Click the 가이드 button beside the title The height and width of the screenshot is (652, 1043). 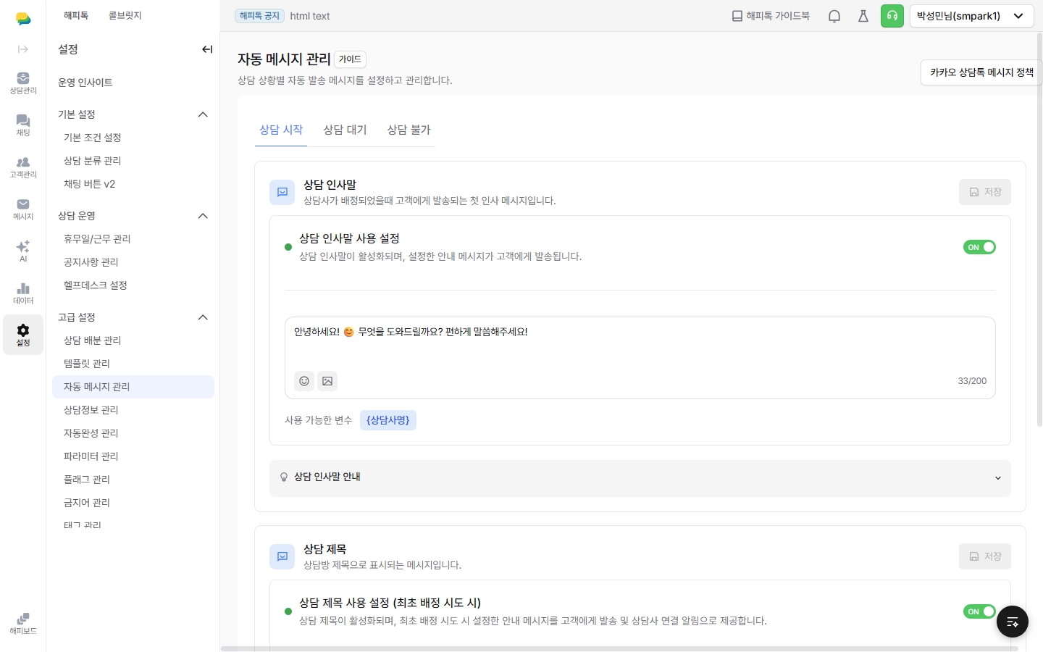click(x=350, y=59)
